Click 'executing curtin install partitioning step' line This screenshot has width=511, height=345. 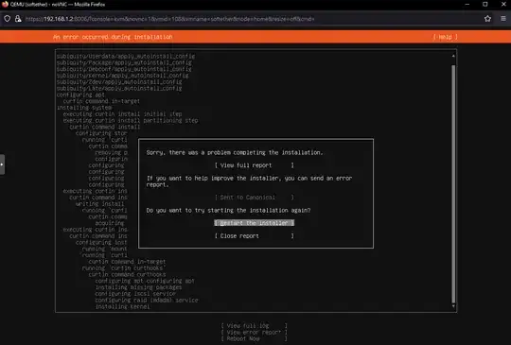(131, 120)
